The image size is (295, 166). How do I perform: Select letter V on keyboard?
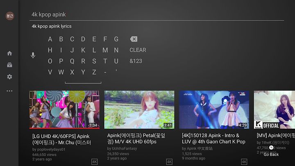tap(50, 72)
